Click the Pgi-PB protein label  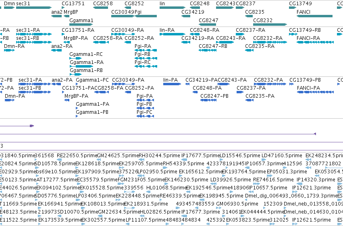(x=144, y=104)
